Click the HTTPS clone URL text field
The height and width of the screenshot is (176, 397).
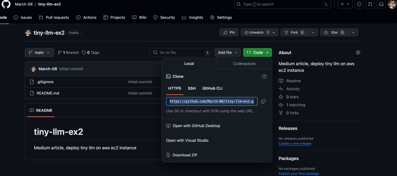point(212,101)
